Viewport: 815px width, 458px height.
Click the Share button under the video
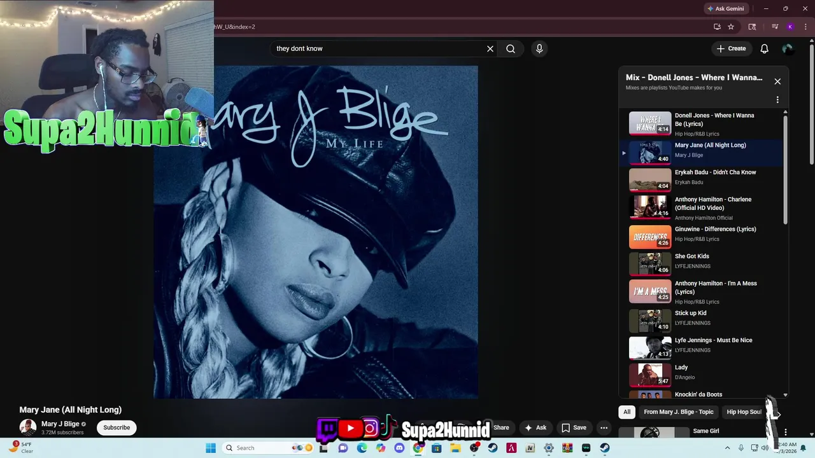tap(501, 427)
